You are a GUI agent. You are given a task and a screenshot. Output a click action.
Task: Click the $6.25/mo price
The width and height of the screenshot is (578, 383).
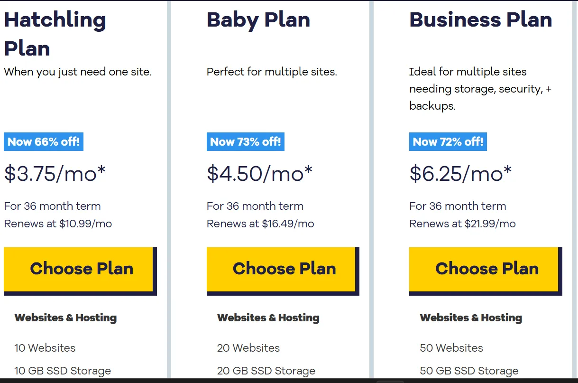pos(460,174)
